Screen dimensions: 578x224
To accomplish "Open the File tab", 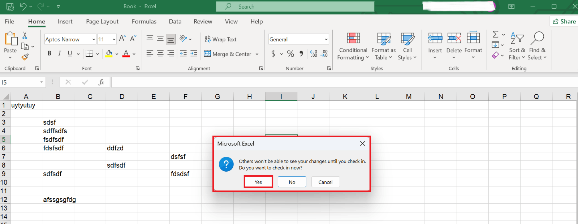I will [x=9, y=21].
